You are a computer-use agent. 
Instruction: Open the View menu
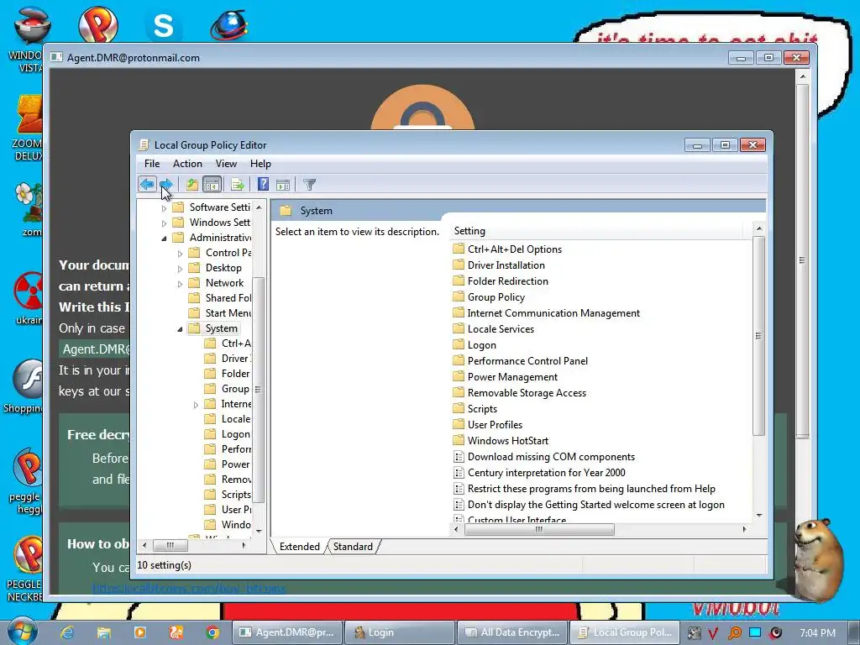[226, 164]
